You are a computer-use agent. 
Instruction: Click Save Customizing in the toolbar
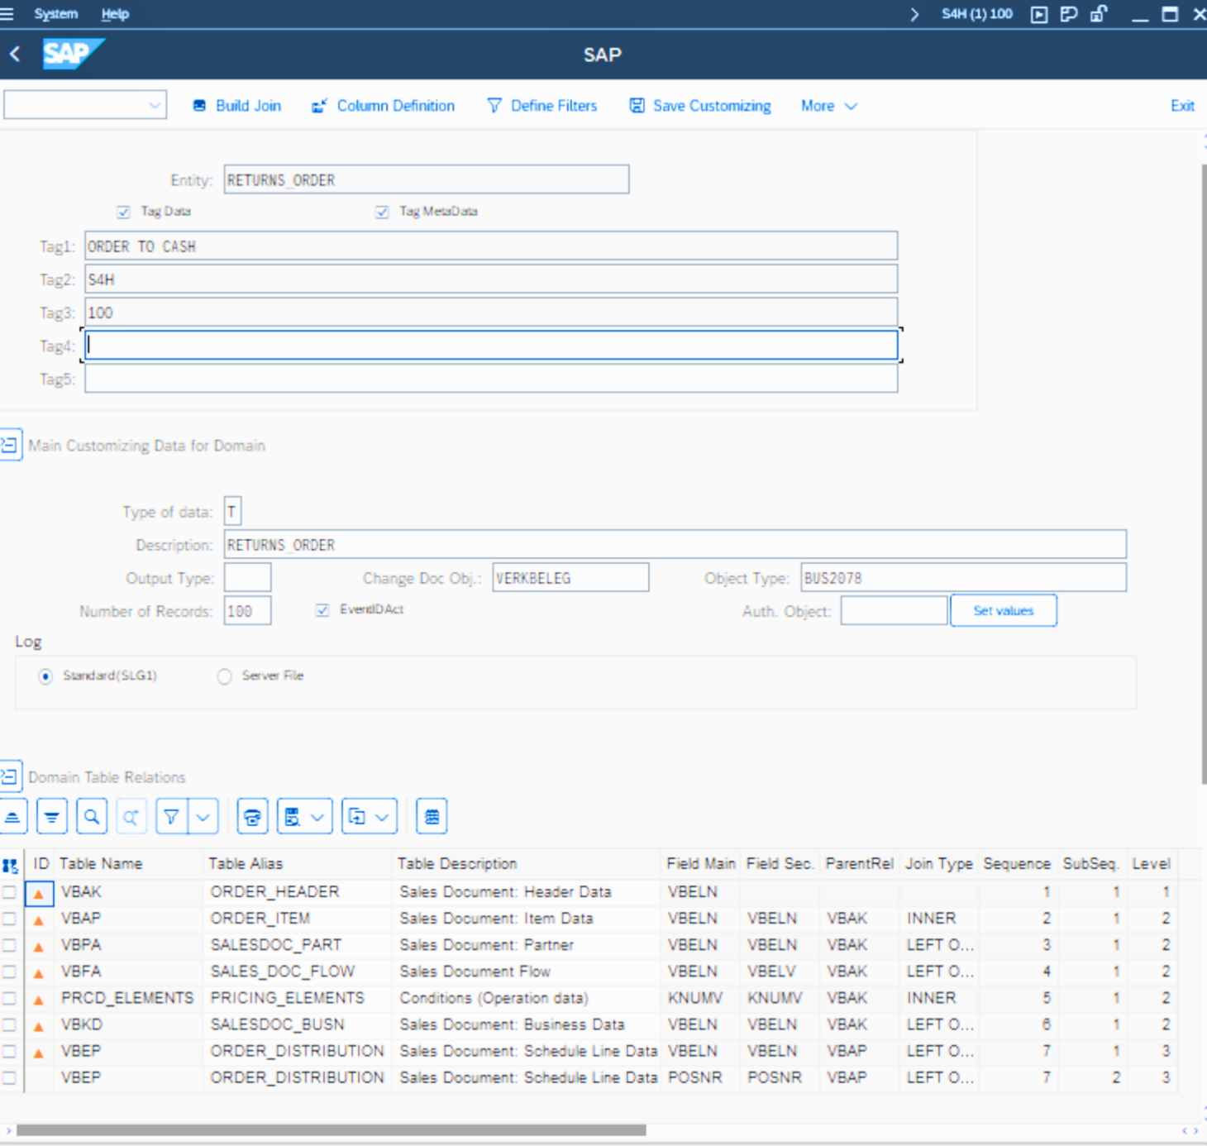pyautogui.click(x=700, y=106)
